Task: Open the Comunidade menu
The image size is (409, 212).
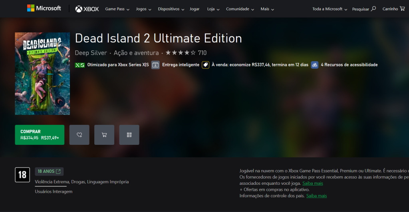Action: click(240, 9)
